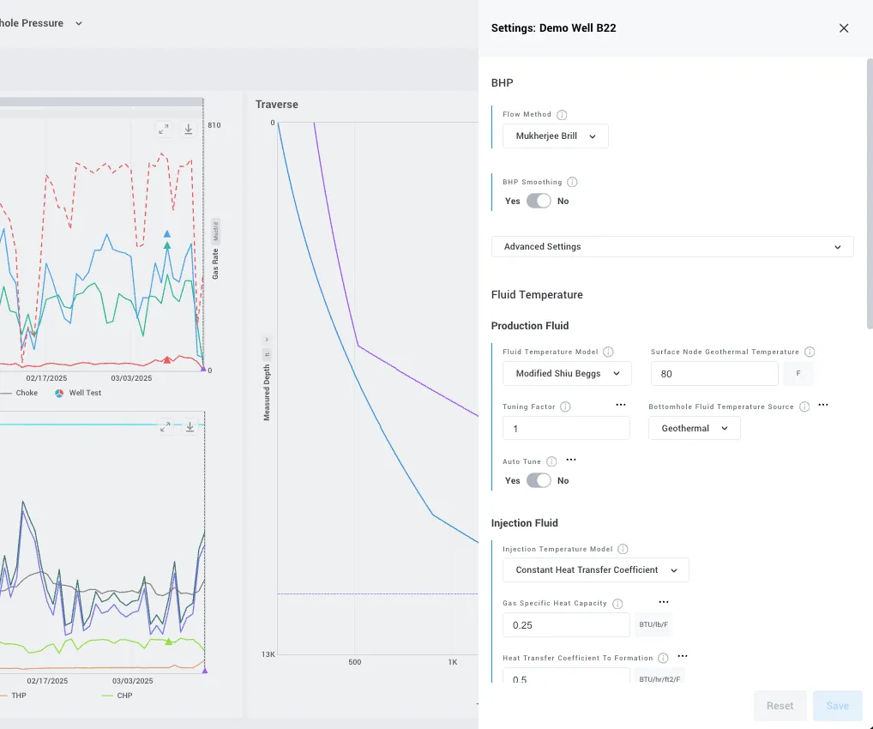This screenshot has width=873, height=729.
Task: Show Heat Transfer Coefficient To Formation info
Action: pos(663,659)
